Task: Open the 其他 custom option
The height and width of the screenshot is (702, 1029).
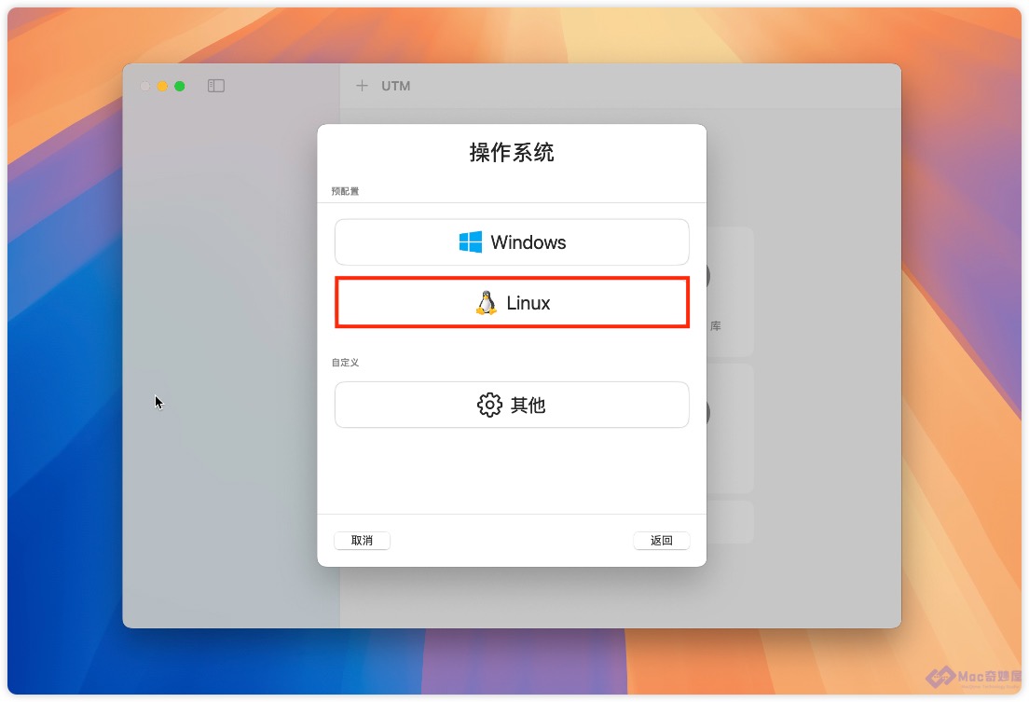Action: [512, 406]
